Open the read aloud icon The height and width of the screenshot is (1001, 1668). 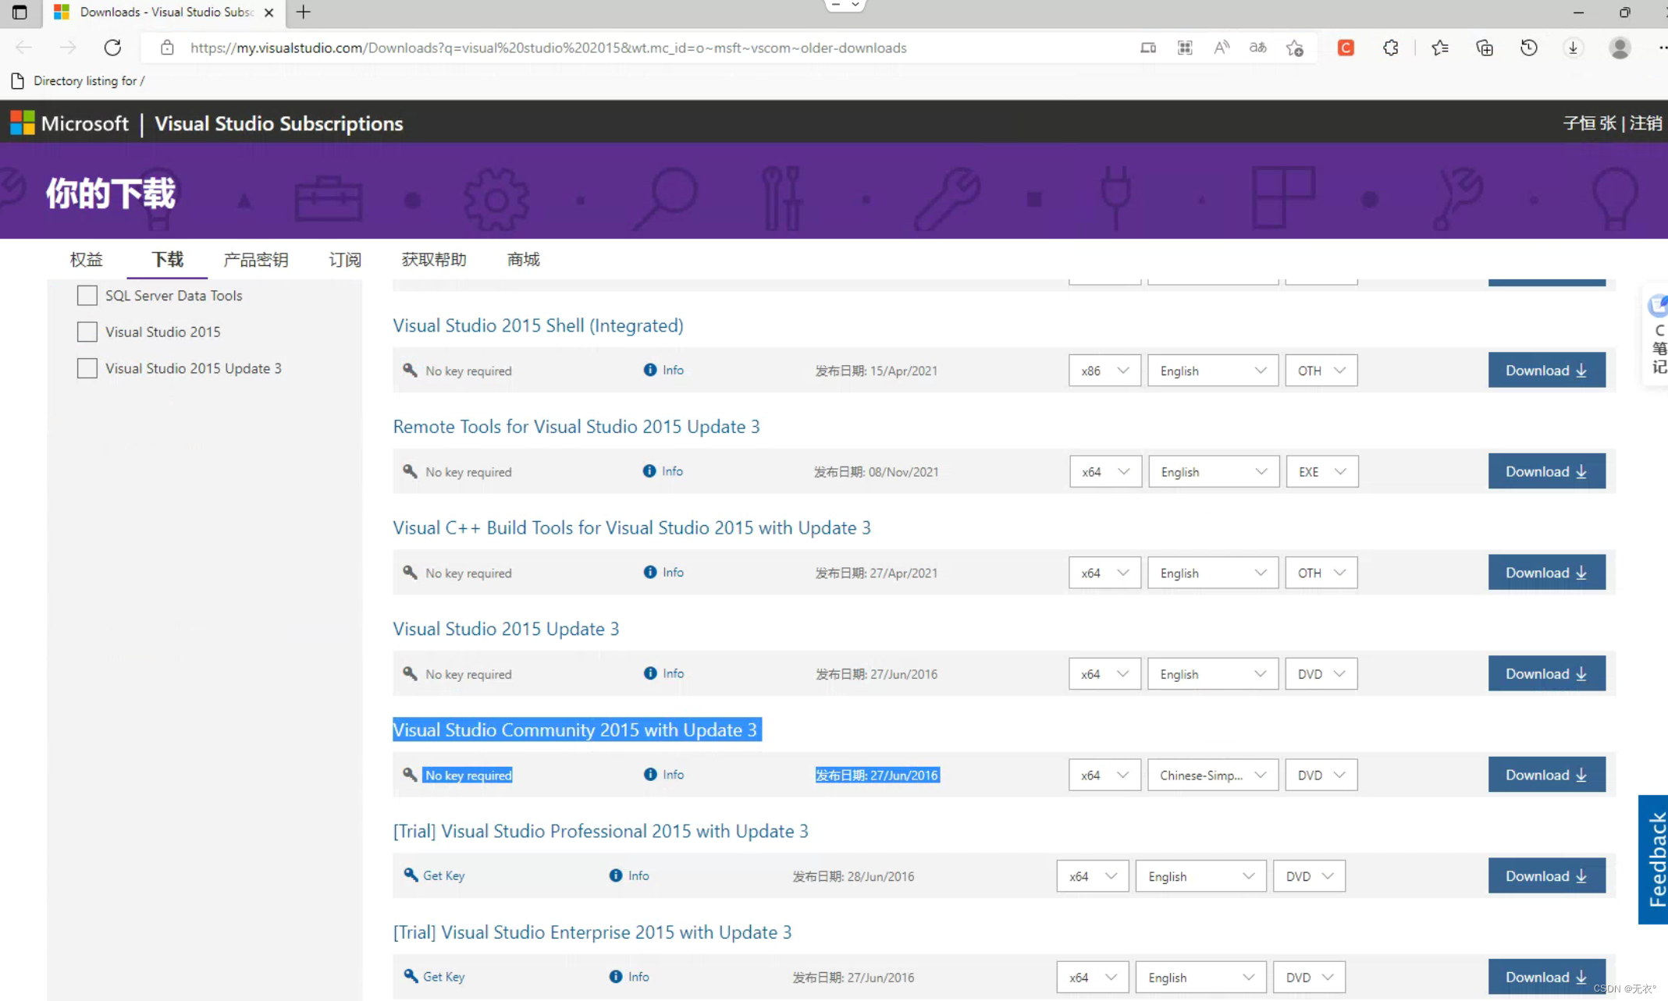point(1222,48)
